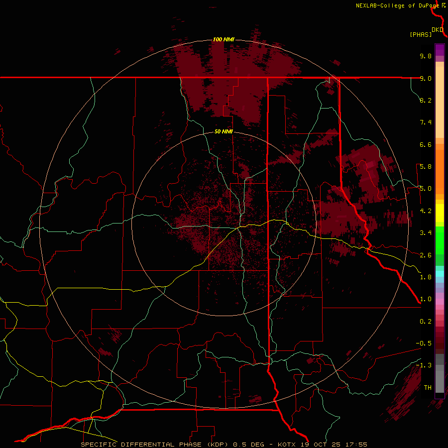Select the 9.8 value on the color scale
Image resolution: width=448 pixels, height=448 pixels.
426,56
